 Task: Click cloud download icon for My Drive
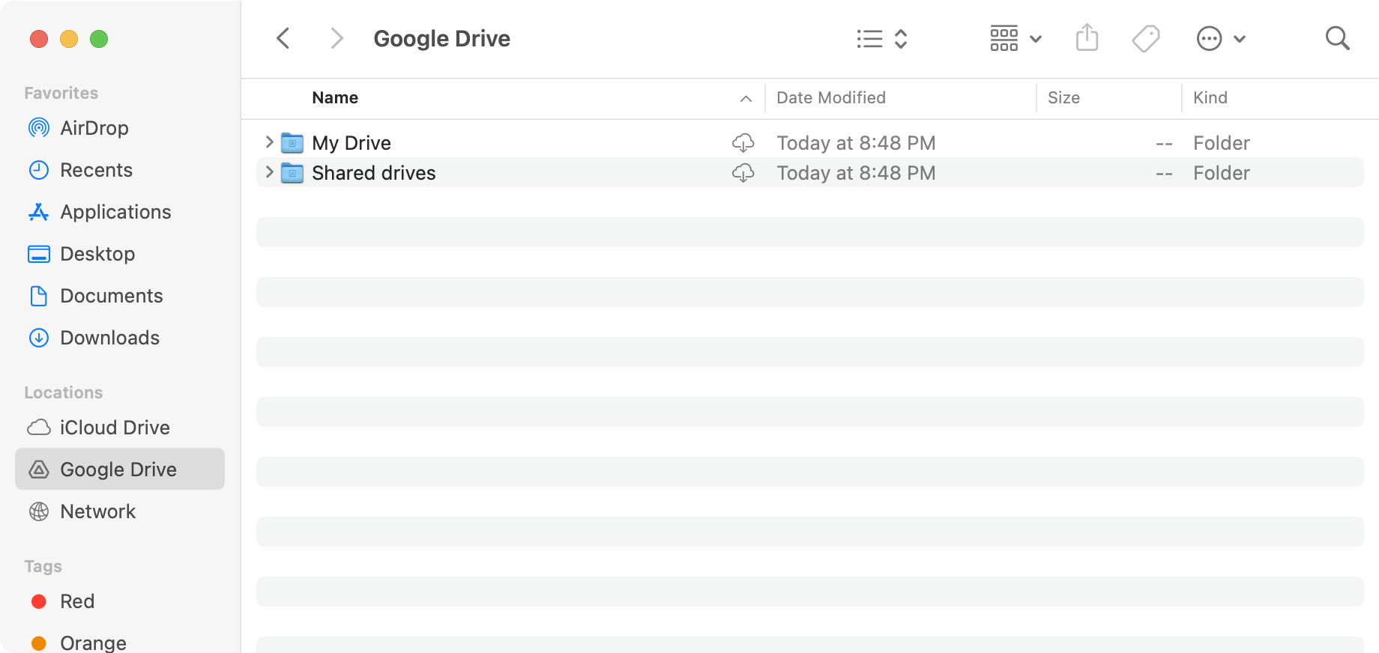pyautogui.click(x=743, y=142)
